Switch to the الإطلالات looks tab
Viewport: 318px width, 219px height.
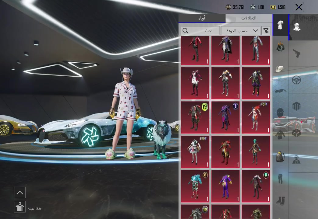[249, 18]
